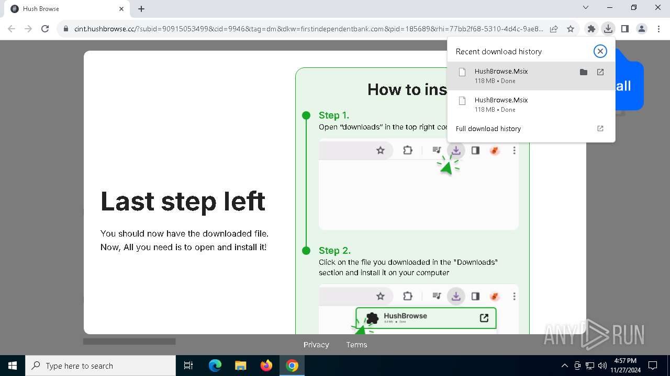
Task: Launch Firefox from the taskbar
Action: click(x=266, y=366)
